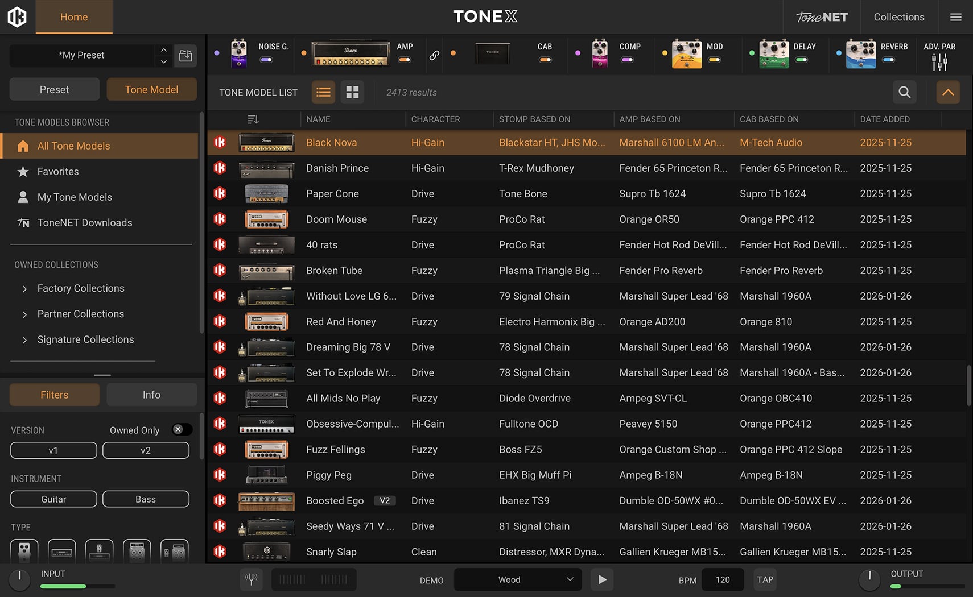The width and height of the screenshot is (973, 597).
Task: Expand Factory Collections
Action: click(24, 289)
